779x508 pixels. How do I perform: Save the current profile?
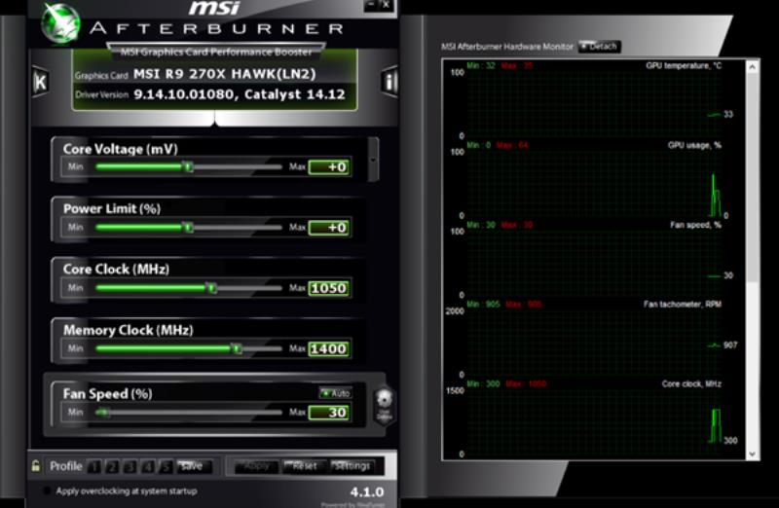192,466
